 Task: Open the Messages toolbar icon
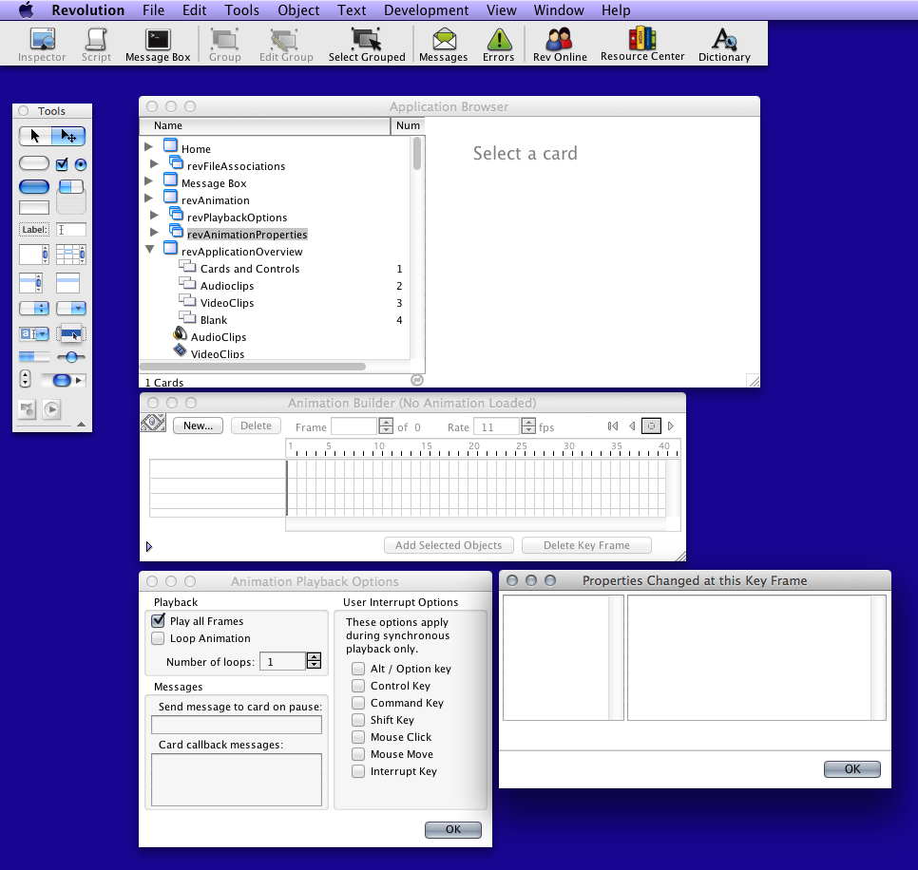click(443, 44)
